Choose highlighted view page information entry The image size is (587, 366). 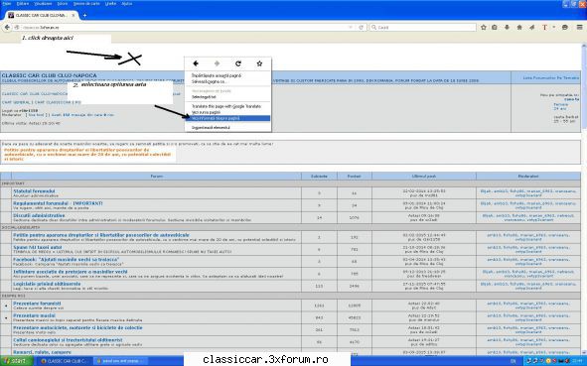(x=227, y=118)
